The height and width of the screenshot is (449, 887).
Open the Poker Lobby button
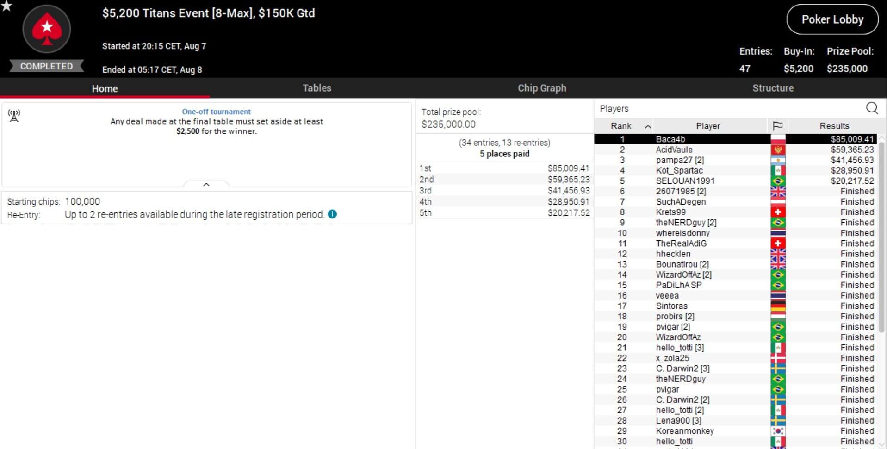tap(832, 19)
